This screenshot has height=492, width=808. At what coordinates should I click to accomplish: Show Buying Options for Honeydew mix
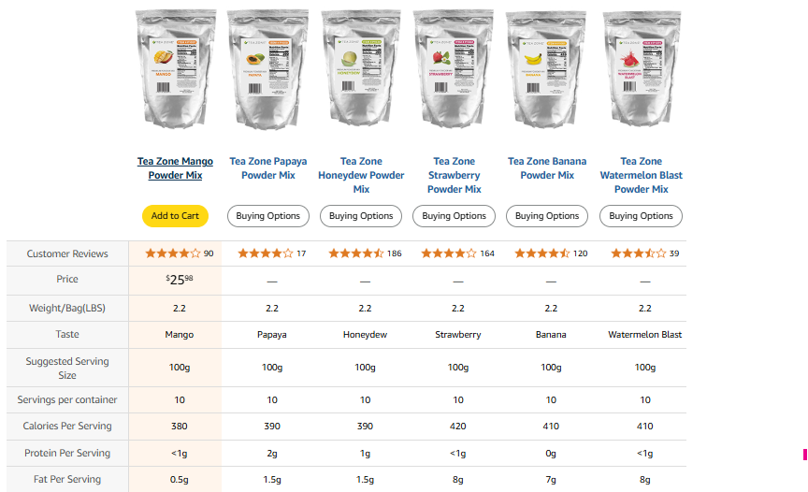(361, 216)
